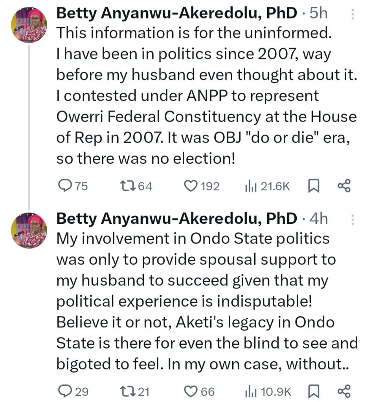Share the second tweet about Aketi's legacy
The image size is (371, 402).
pos(344,391)
